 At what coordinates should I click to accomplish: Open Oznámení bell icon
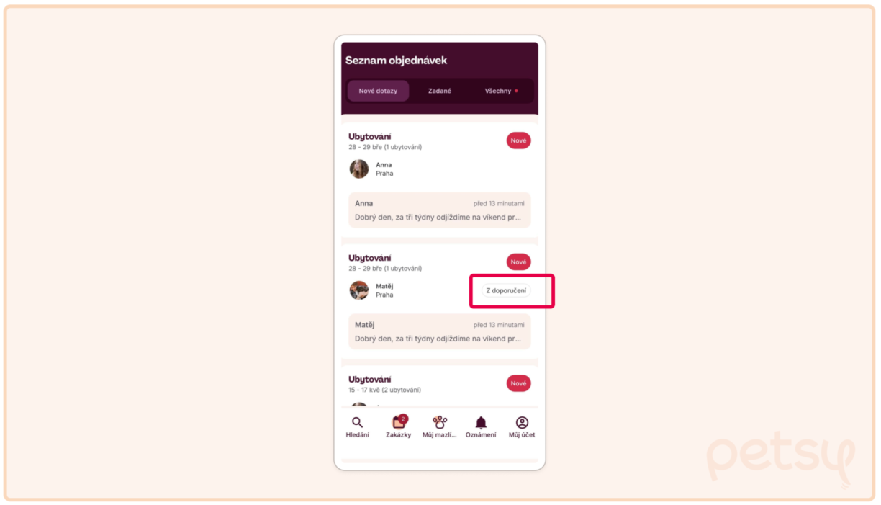pyautogui.click(x=481, y=424)
